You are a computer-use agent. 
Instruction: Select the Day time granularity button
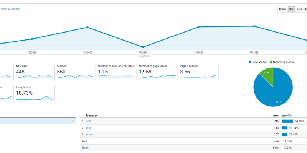coord(291,9)
